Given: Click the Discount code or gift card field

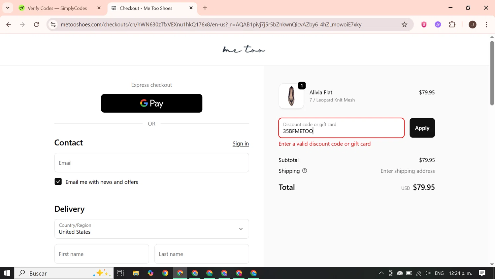Looking at the screenshot, I should (341, 128).
